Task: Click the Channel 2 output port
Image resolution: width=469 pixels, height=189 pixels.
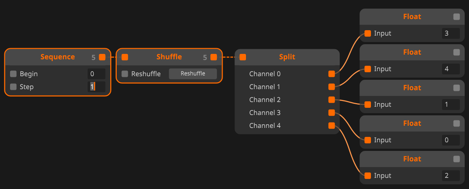Action: coord(331,100)
